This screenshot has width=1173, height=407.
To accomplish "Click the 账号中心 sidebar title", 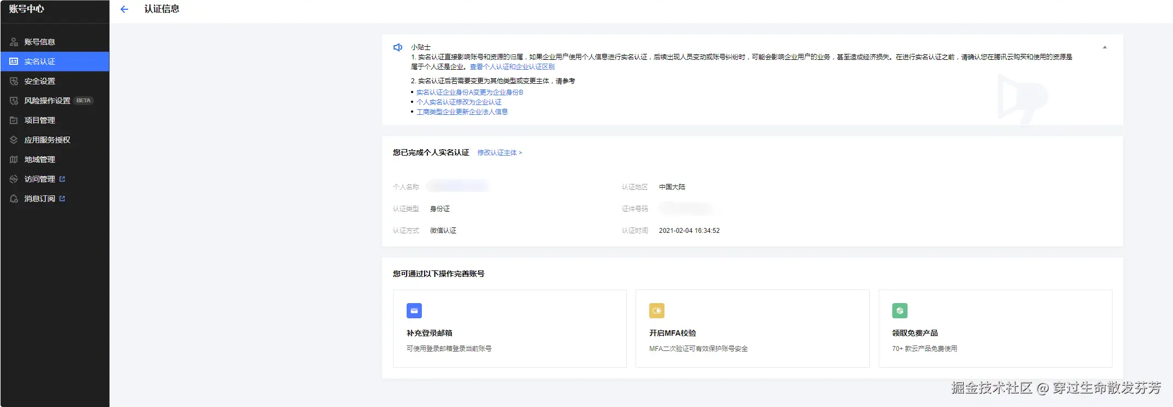I will (27, 9).
